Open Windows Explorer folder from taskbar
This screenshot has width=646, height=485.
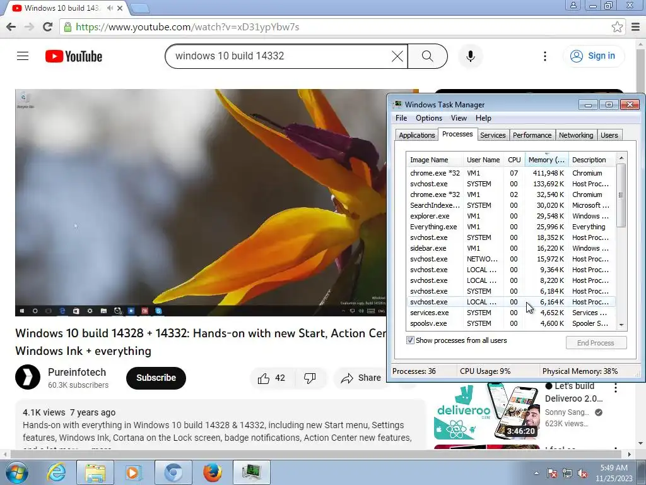pyautogui.click(x=95, y=472)
